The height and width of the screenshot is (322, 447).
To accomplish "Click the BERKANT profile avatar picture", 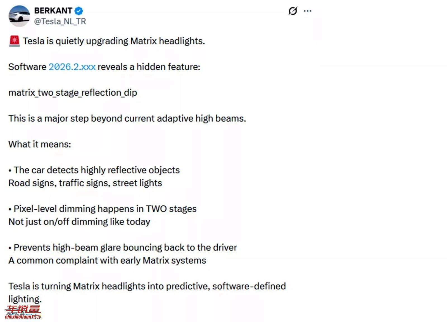I will pyautogui.click(x=19, y=16).
